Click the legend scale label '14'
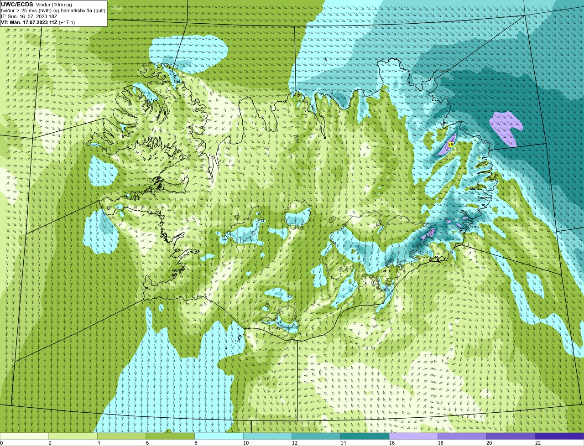Screen dimensions: 584x446 click(343, 443)
